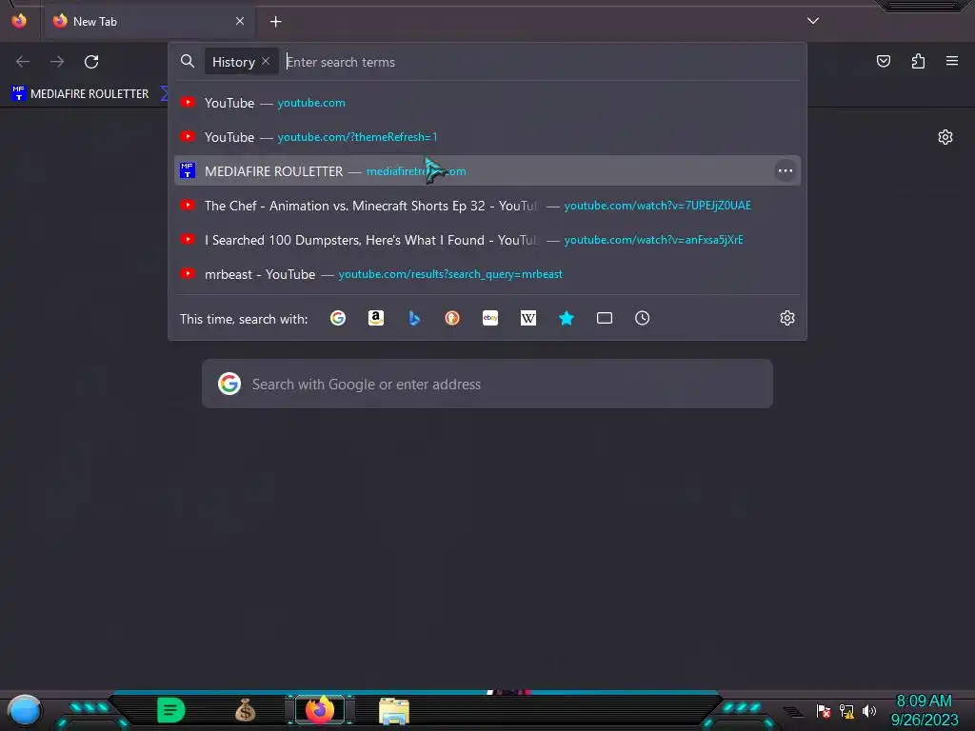Open File Explorer from taskbar
Screen dimensions: 975x731
coord(394,711)
